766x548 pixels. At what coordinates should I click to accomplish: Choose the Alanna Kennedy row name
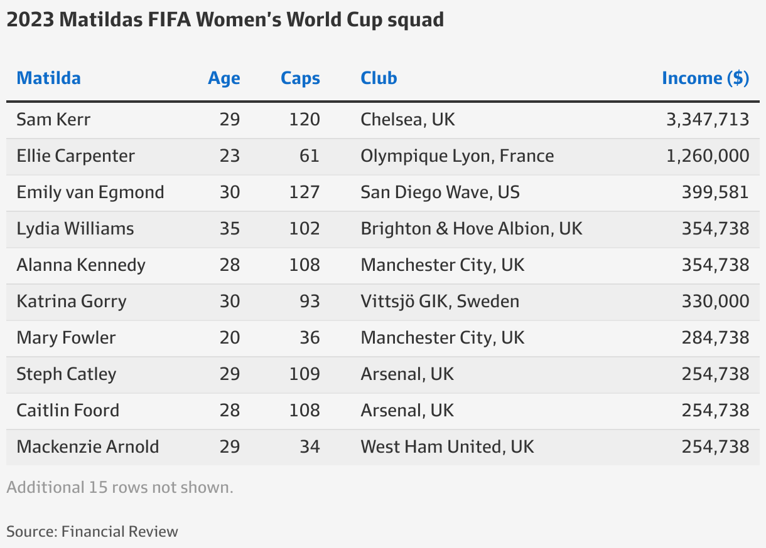81,265
